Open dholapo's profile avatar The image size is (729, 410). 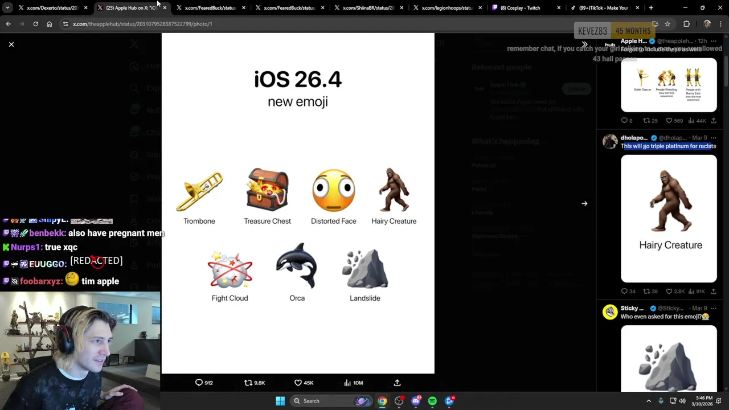tap(610, 142)
